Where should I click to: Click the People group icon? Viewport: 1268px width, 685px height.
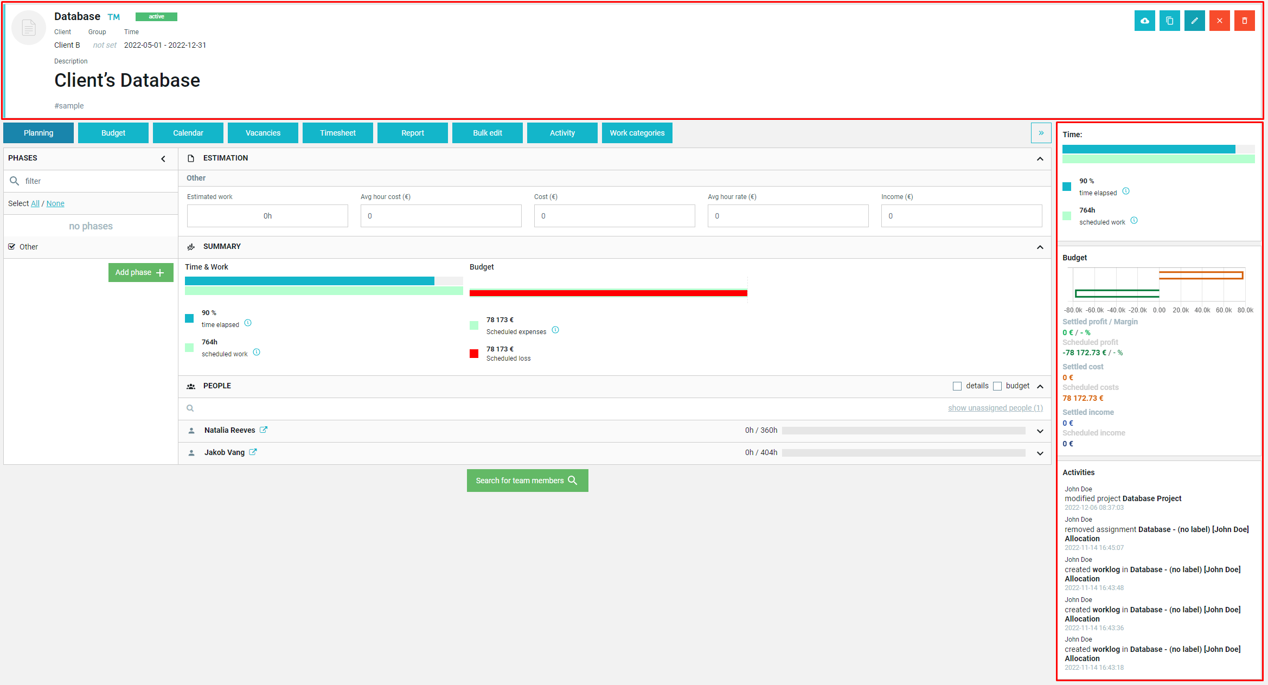[191, 387]
